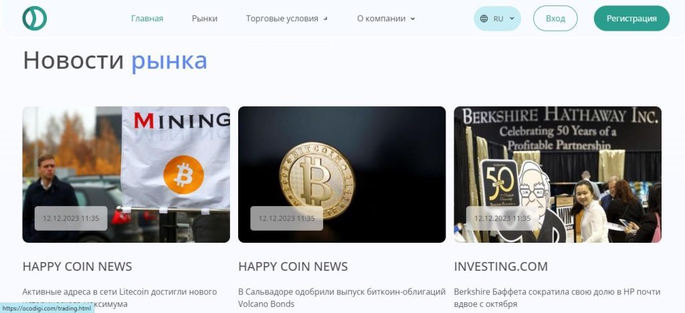Screen dimensions: 685x313
Task: Open the Volcano Bonds article headline
Action: pyautogui.click(x=342, y=298)
